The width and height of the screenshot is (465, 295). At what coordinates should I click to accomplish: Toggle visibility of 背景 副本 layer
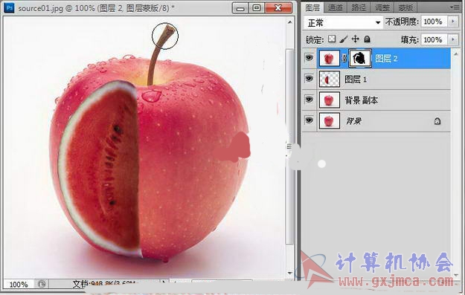tap(309, 100)
